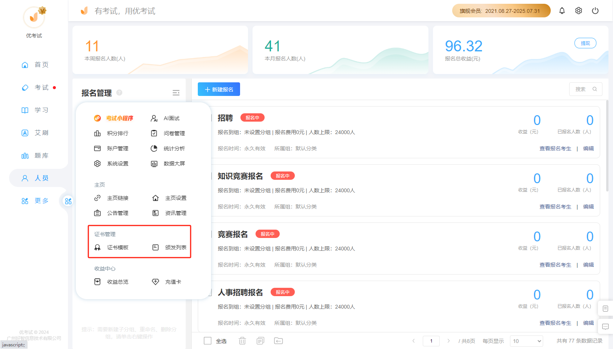
Task: Open 问卷管理 menu entry
Action: pos(168,133)
